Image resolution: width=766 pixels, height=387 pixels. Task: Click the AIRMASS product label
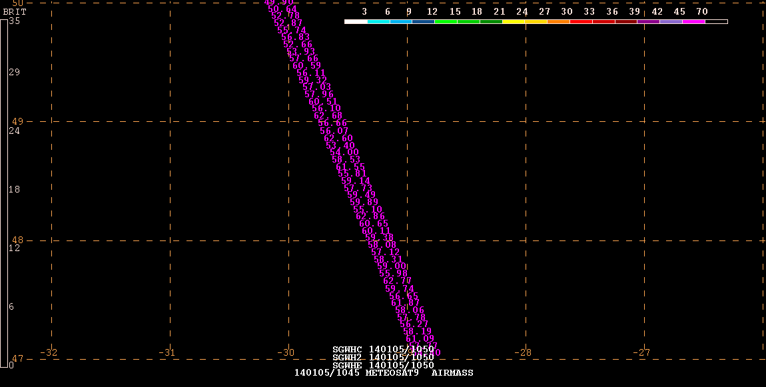click(x=452, y=373)
